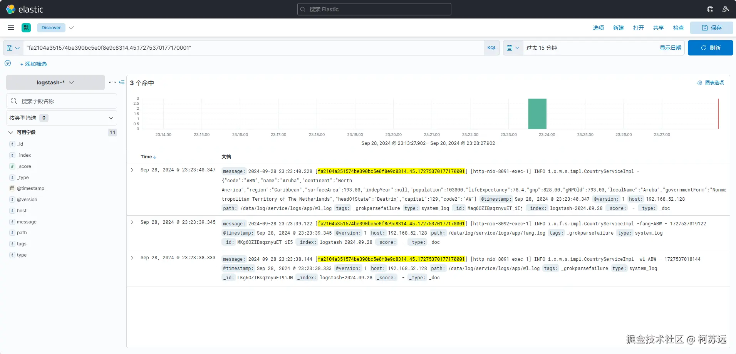Click the Time column header
The width and height of the screenshot is (736, 354).
click(146, 157)
